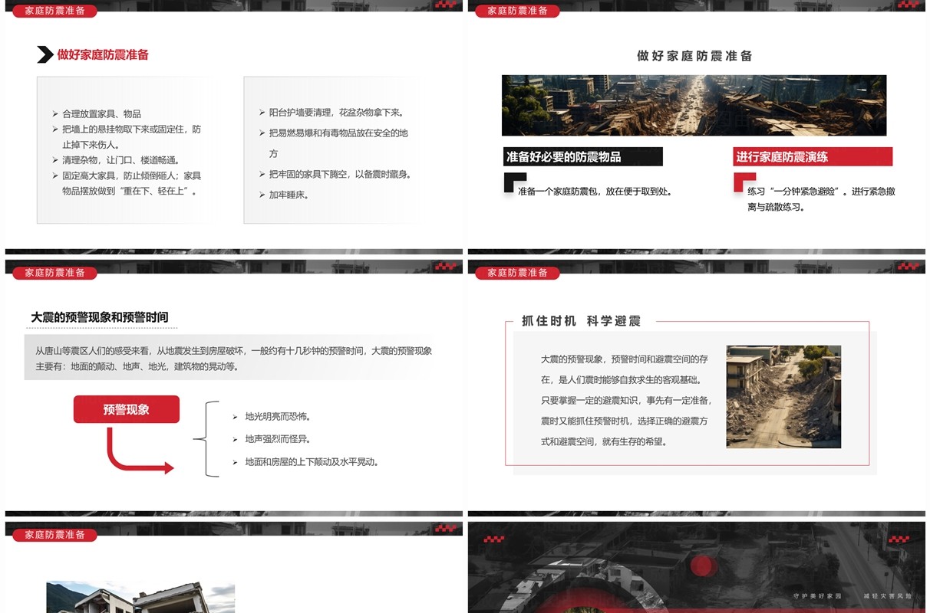Select the red 做好家庭防震准备 heading next to chevron
This screenshot has height=613, width=930.
(103, 54)
